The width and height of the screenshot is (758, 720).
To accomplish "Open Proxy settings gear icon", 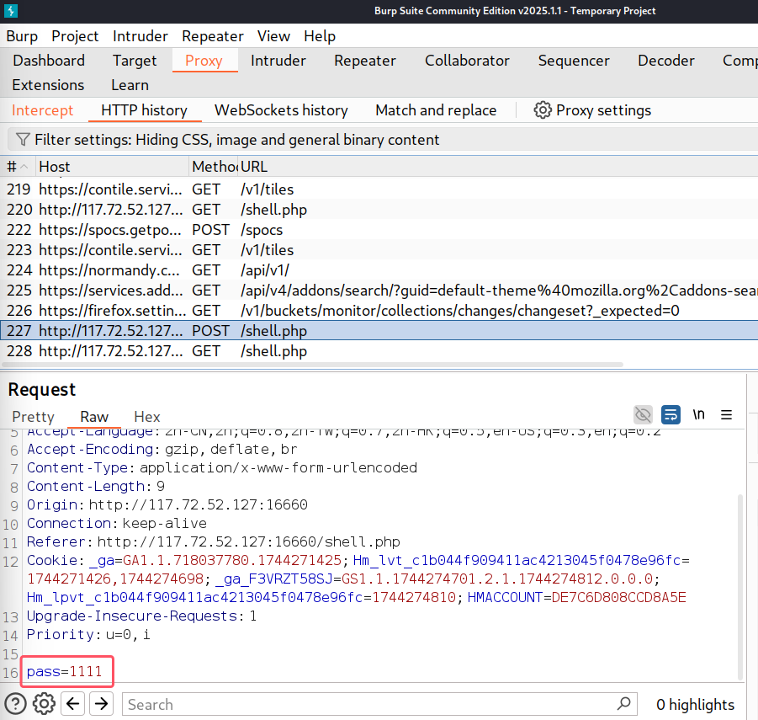I will (x=543, y=109).
